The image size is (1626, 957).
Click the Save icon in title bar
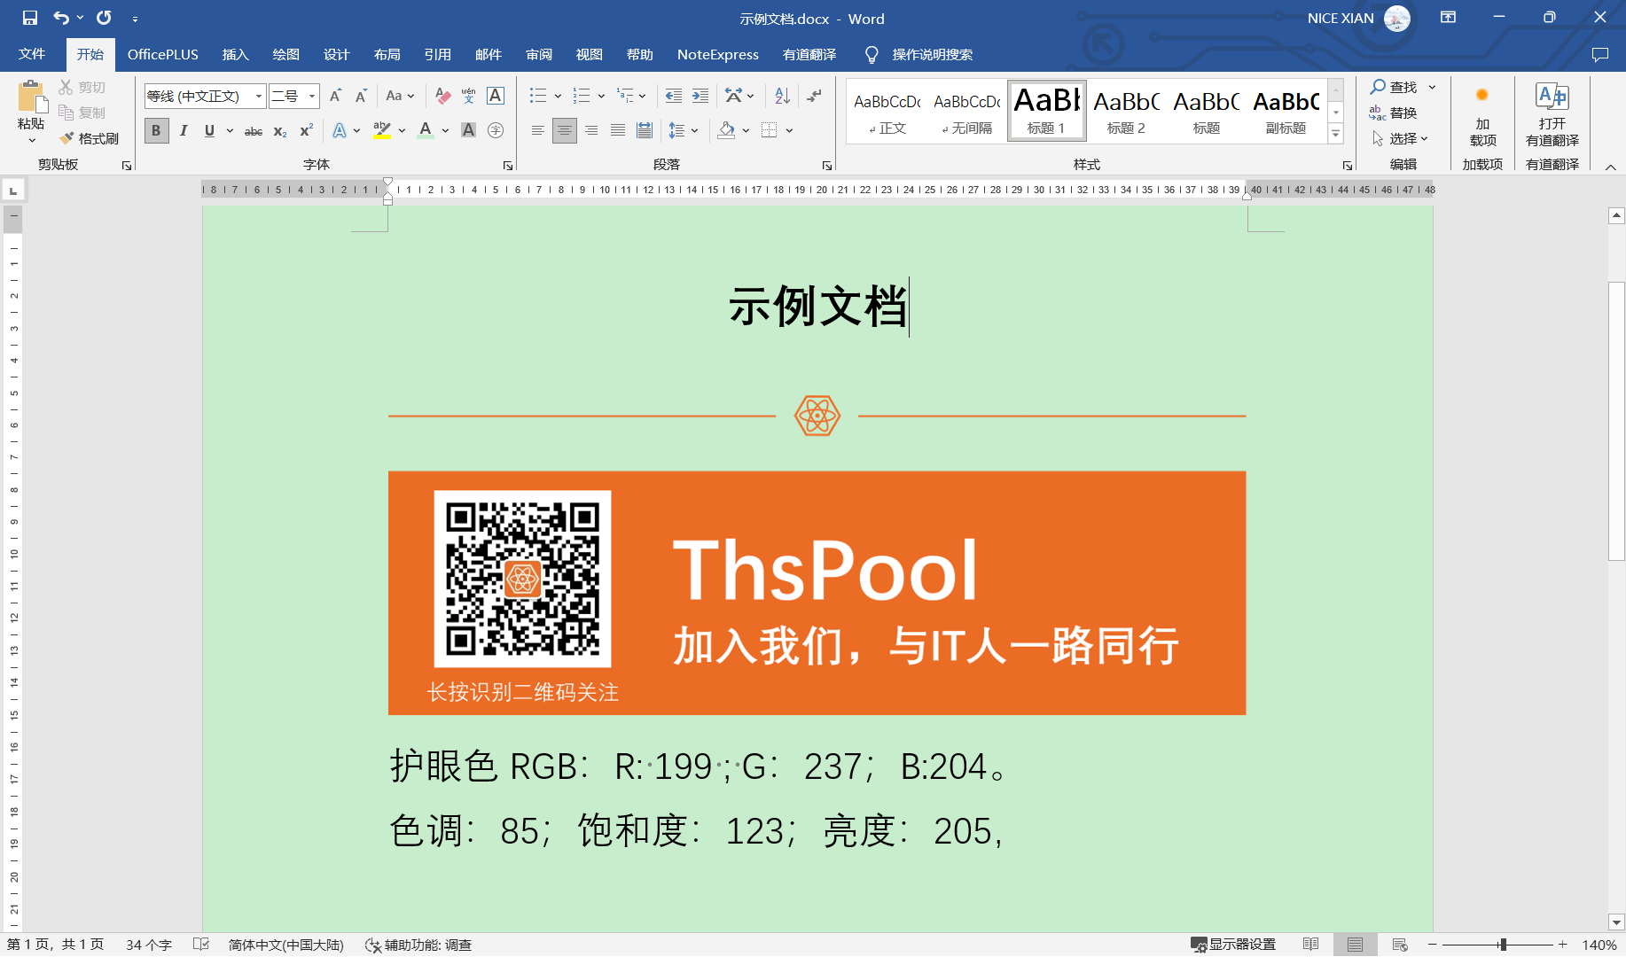click(29, 18)
